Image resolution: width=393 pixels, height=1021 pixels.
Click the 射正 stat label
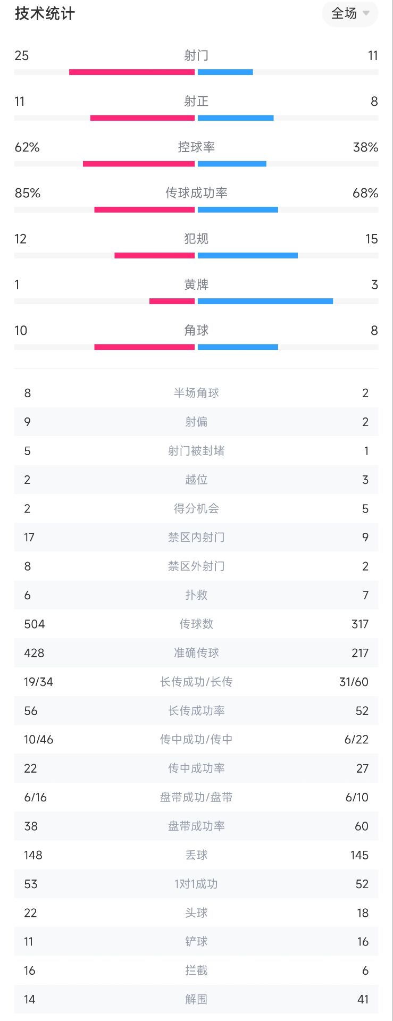coord(196,102)
